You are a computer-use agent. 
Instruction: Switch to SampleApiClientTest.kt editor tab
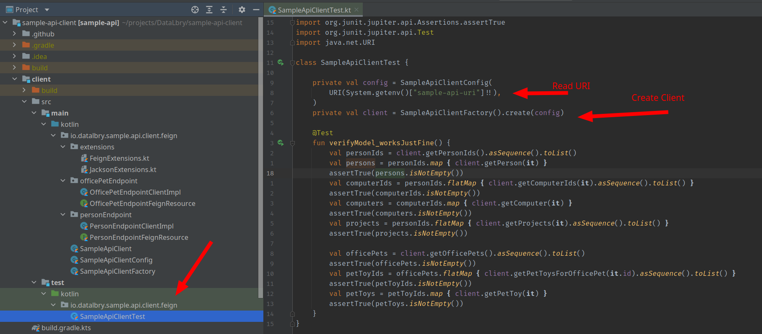[314, 10]
